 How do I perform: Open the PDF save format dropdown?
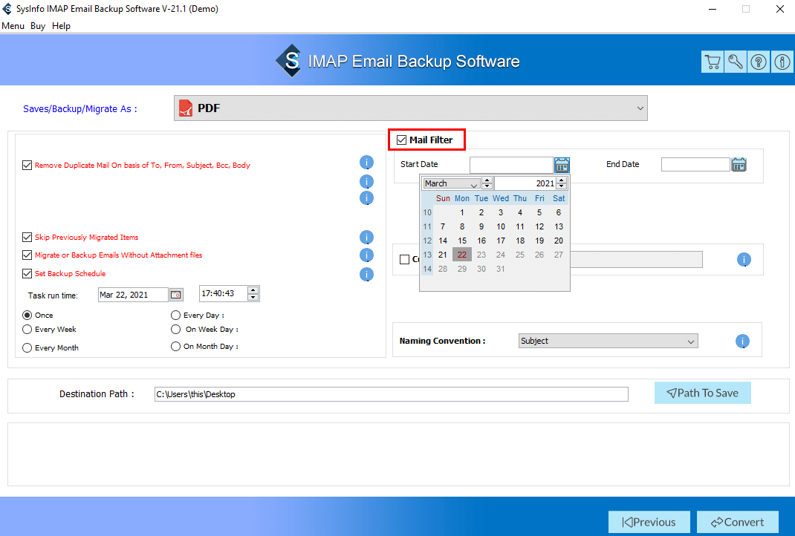coord(411,108)
